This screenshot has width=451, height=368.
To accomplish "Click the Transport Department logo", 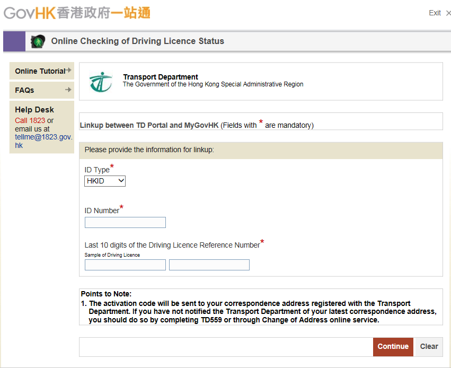I will click(101, 82).
